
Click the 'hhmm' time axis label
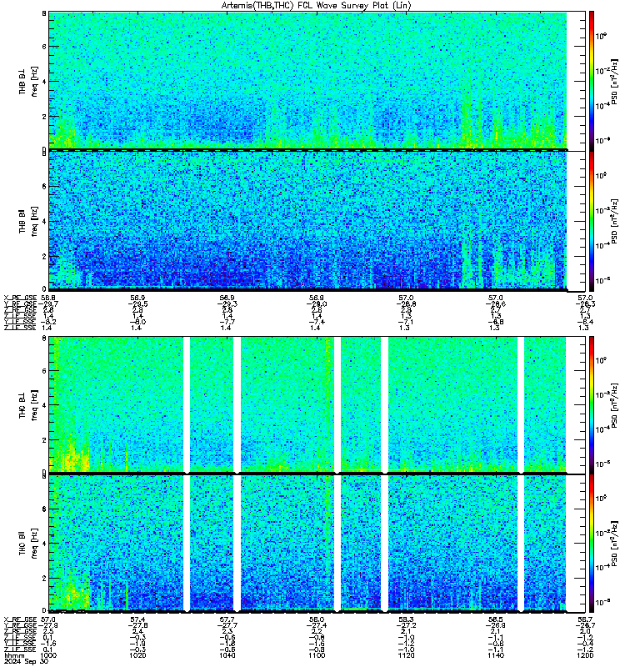pos(14,655)
